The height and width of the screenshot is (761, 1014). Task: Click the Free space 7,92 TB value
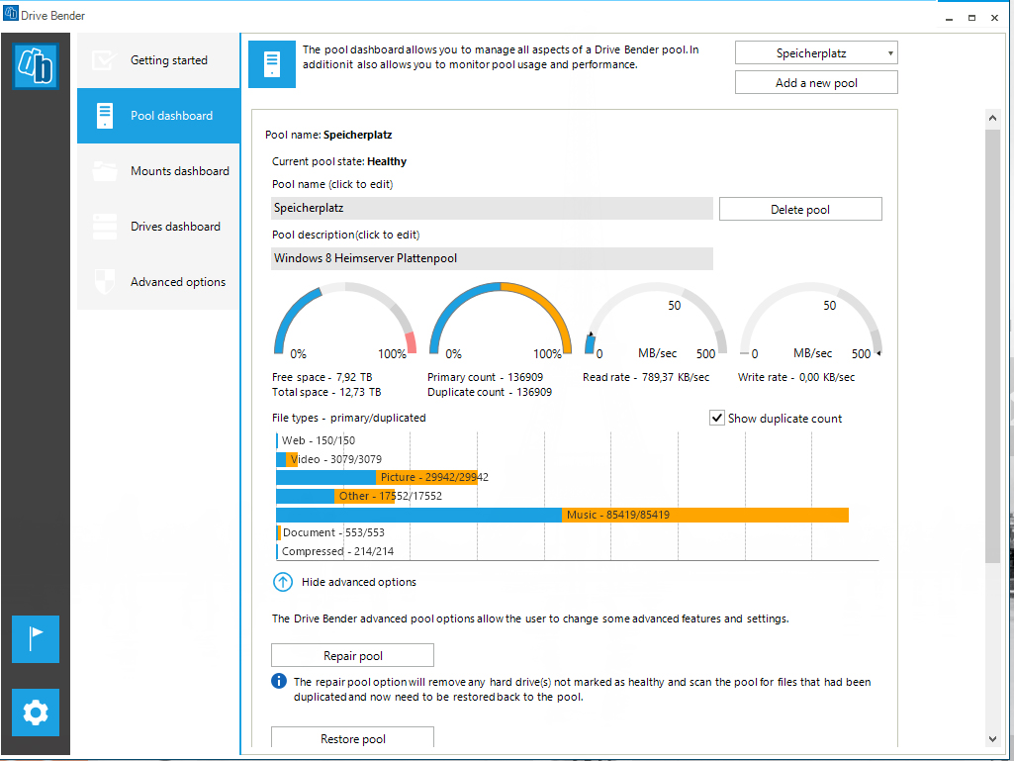(x=323, y=377)
